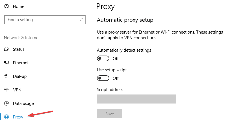
Task: Click the Ethernet monitor icon
Action: pyautogui.click(x=6, y=63)
